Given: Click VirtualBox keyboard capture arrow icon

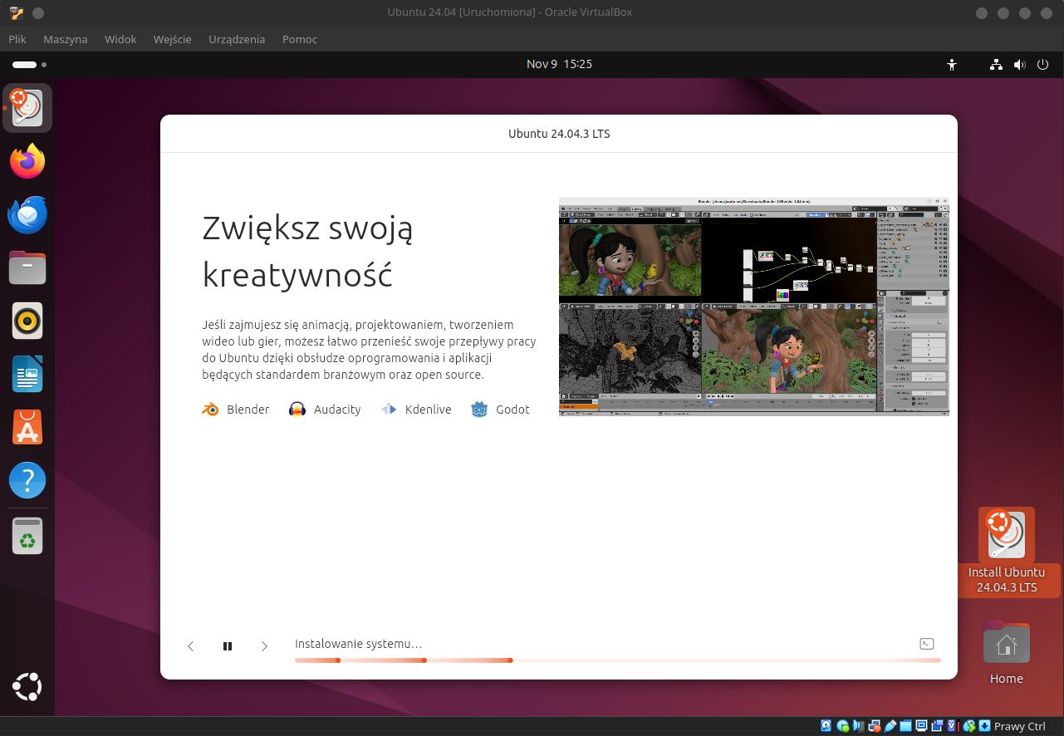Looking at the screenshot, I should pyautogui.click(x=984, y=726).
